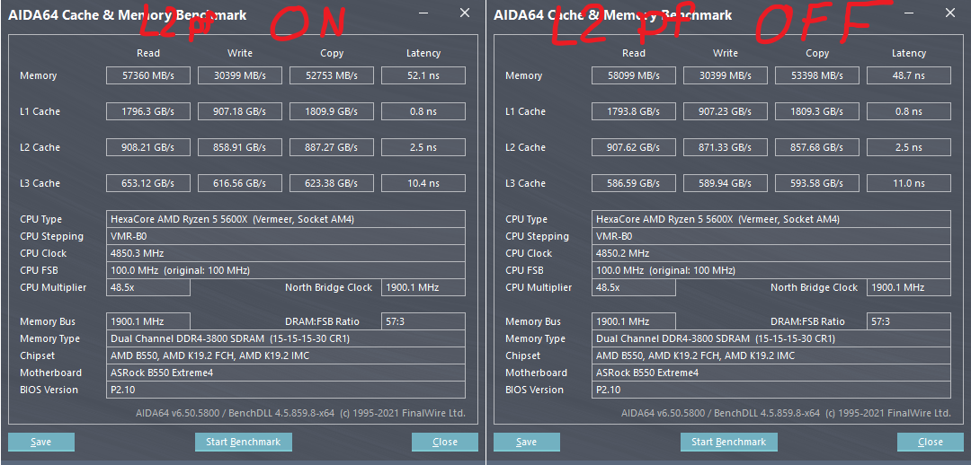This screenshot has width=971, height=465.
Task: Click CPU Type field in left window
Action: point(286,219)
